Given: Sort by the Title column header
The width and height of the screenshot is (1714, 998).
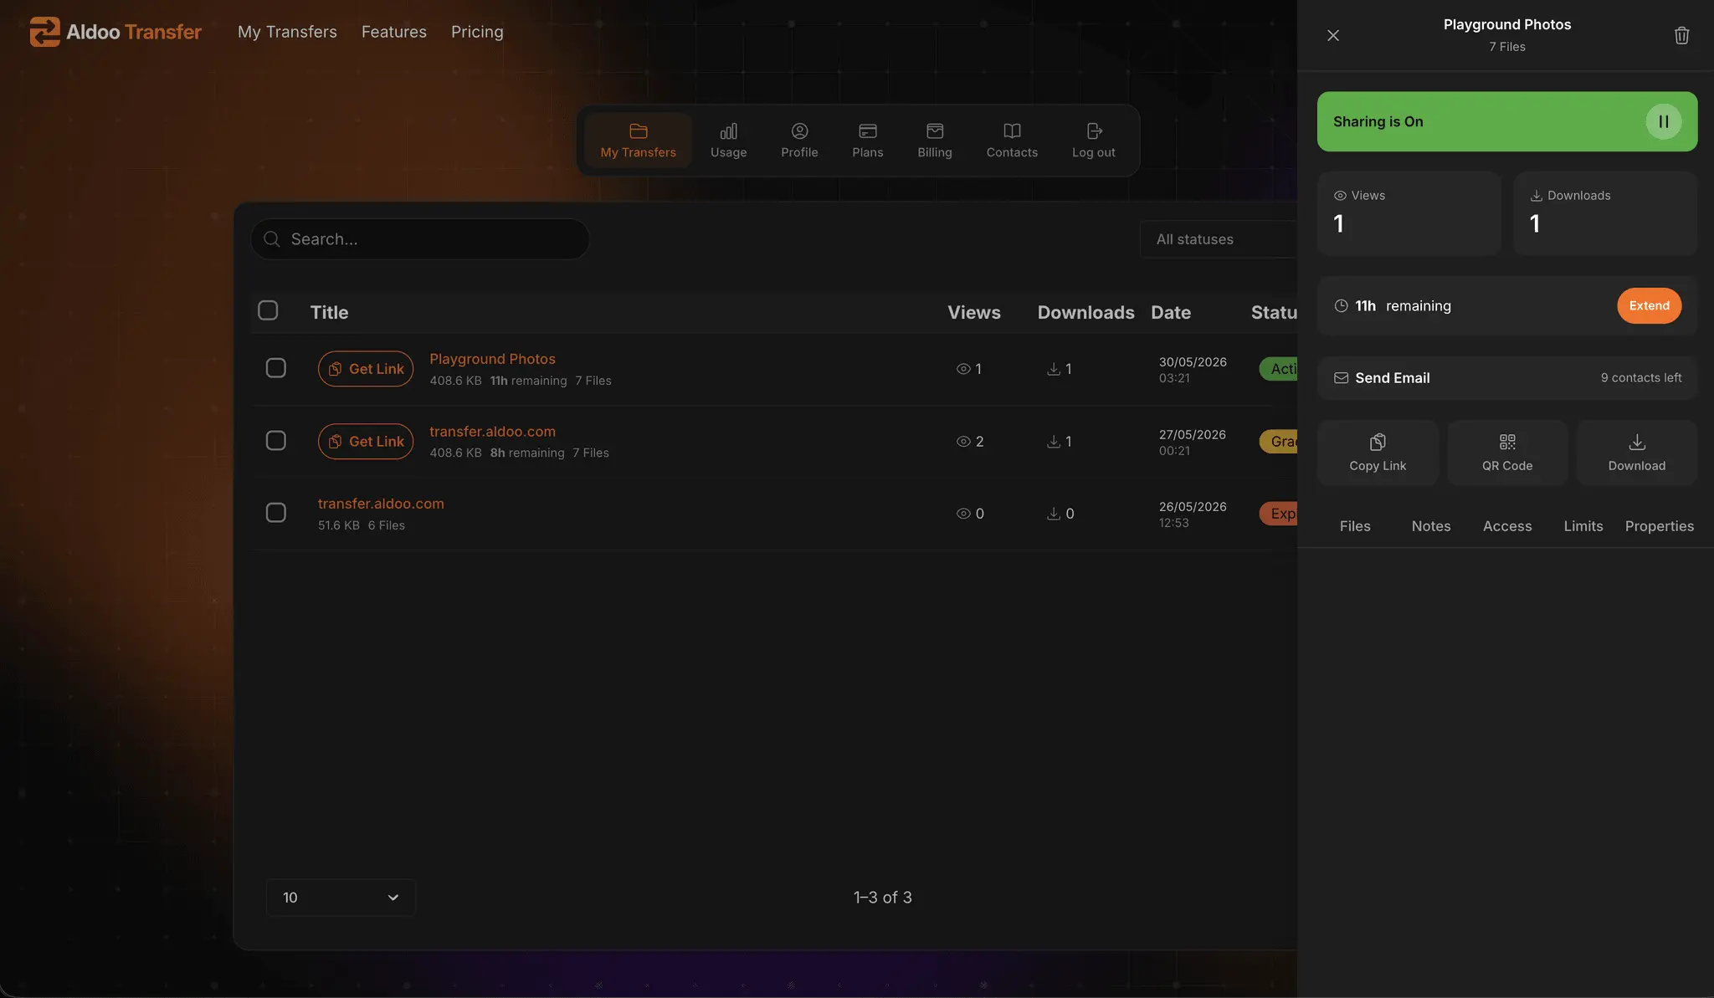Looking at the screenshot, I should pyautogui.click(x=329, y=312).
